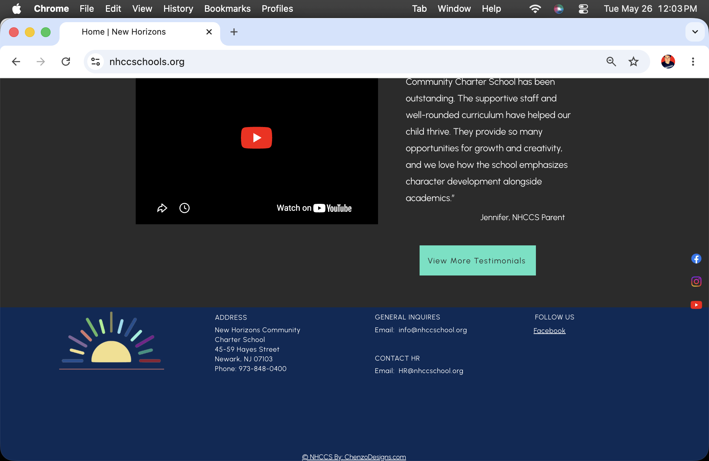The image size is (709, 461).
Task: Open the Facebook footer link
Action: [x=549, y=331]
